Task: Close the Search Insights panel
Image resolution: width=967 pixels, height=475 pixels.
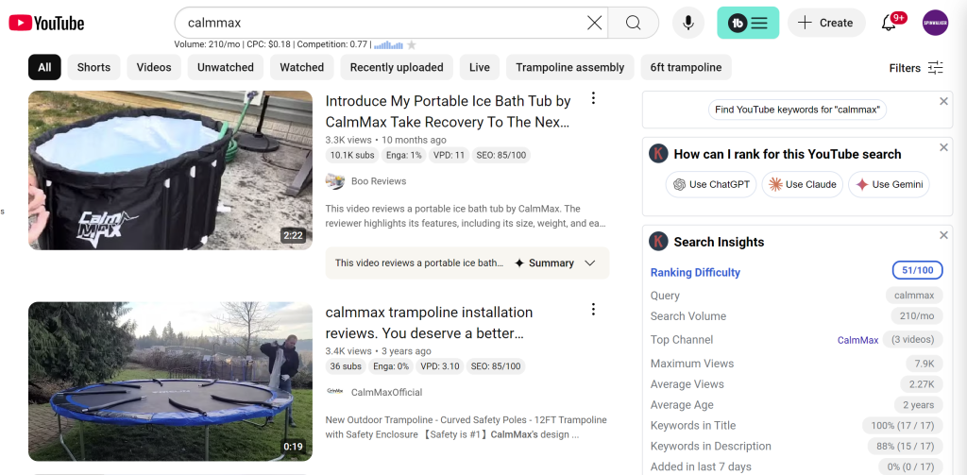Action: [x=943, y=235]
